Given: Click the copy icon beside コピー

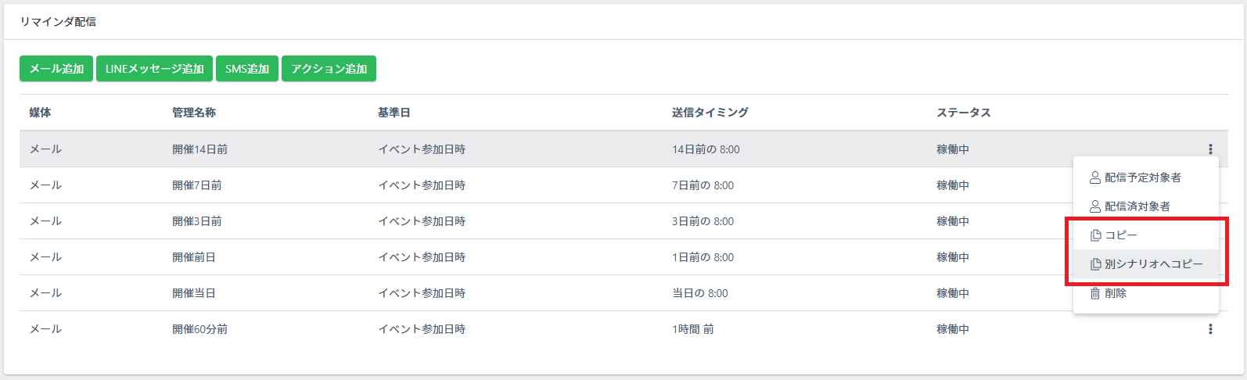Looking at the screenshot, I should click(1095, 235).
